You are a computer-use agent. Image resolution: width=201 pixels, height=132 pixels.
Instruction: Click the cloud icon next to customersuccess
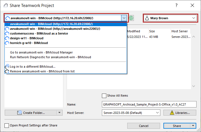click(8, 33)
